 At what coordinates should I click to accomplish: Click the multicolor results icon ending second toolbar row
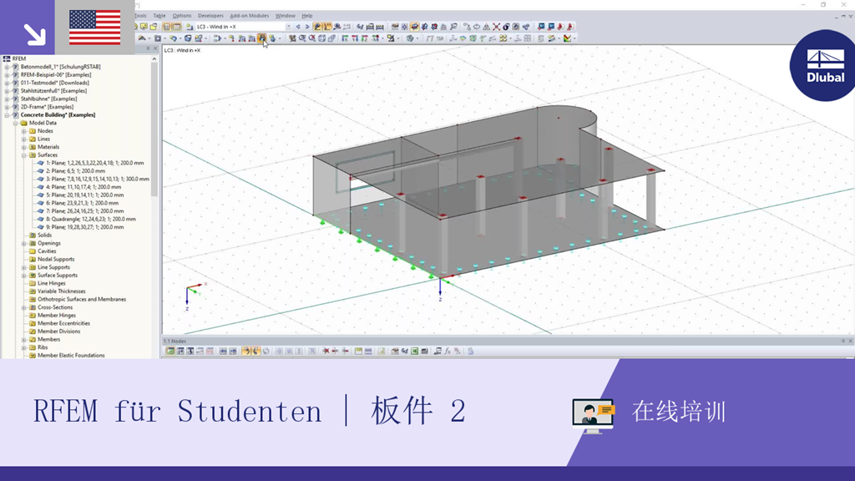(567, 38)
